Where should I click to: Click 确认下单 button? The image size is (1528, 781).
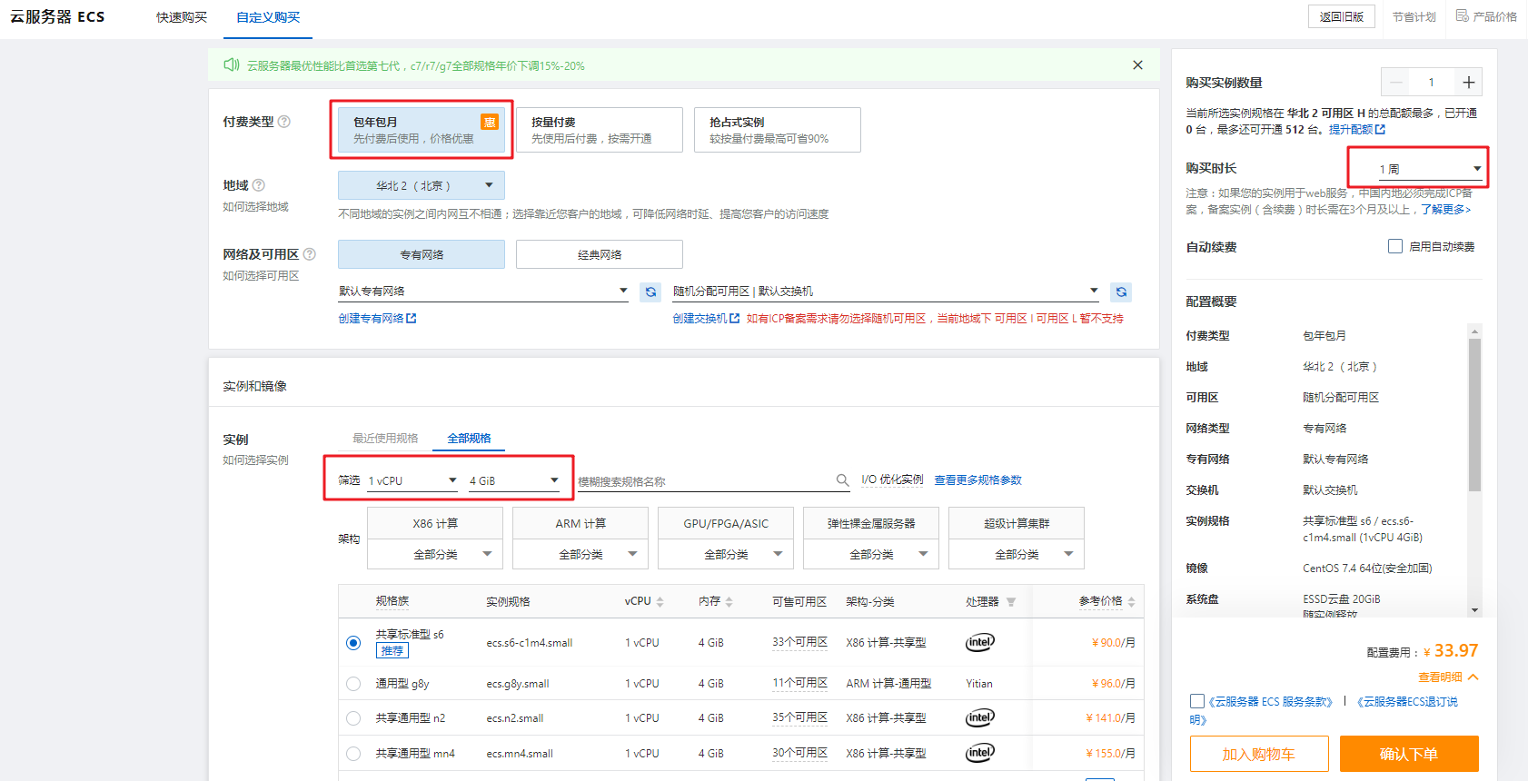(x=1409, y=754)
